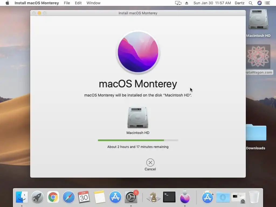Open Launchpad from the Dock
The image size is (276, 207).
tap(37, 197)
